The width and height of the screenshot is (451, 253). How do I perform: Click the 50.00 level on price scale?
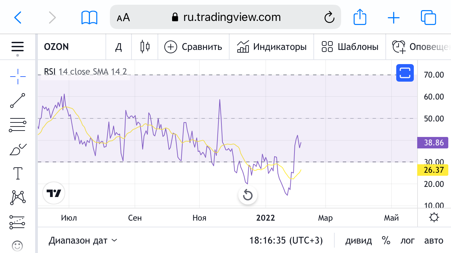(x=434, y=118)
